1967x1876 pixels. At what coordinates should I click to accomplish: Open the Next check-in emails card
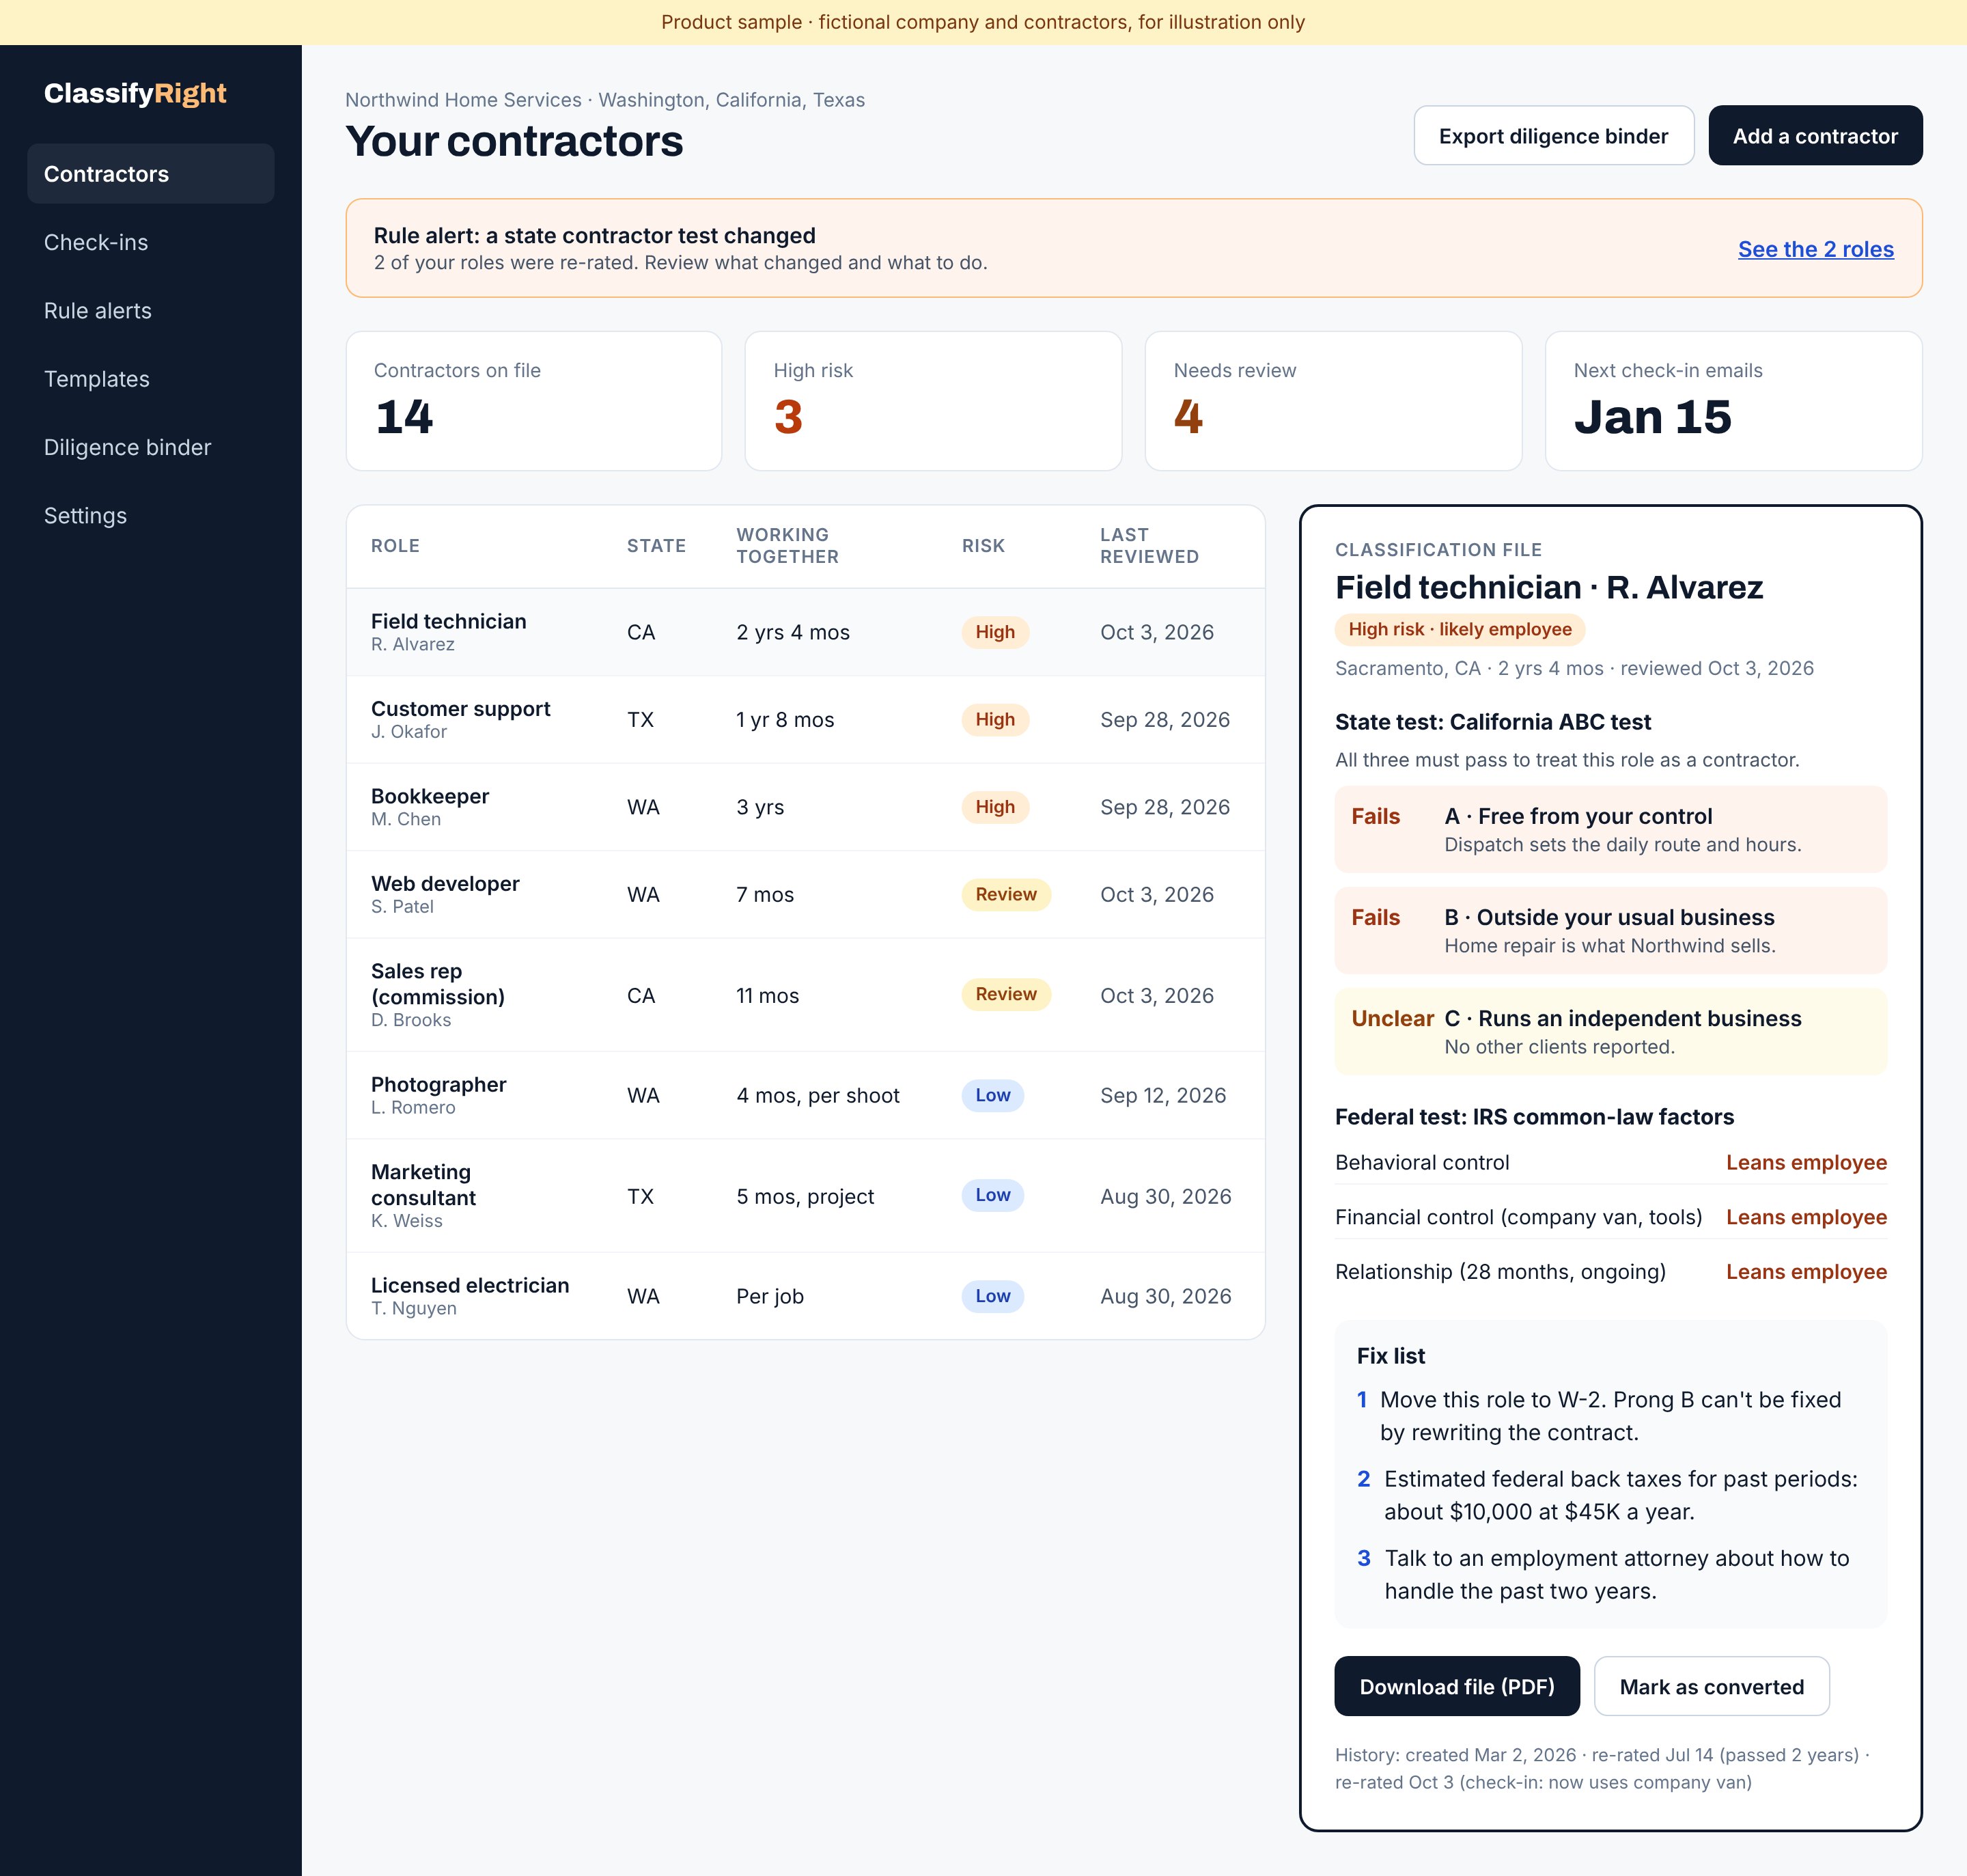pyautogui.click(x=1733, y=401)
